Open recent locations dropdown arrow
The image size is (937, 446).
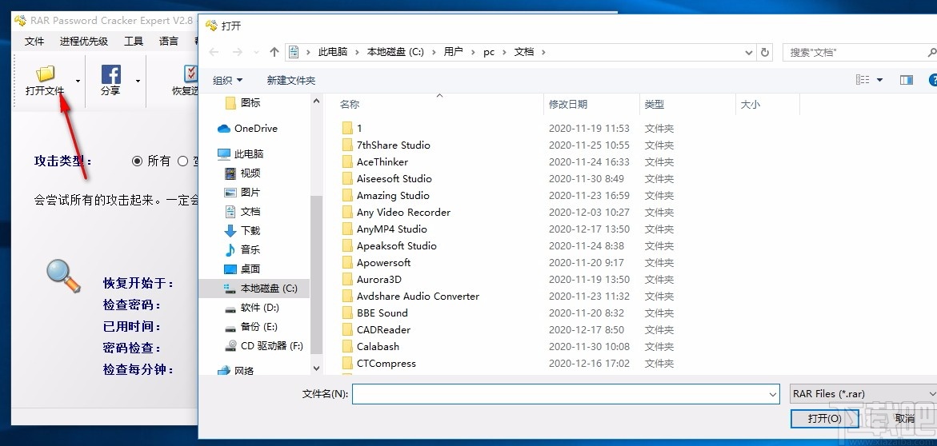click(256, 53)
